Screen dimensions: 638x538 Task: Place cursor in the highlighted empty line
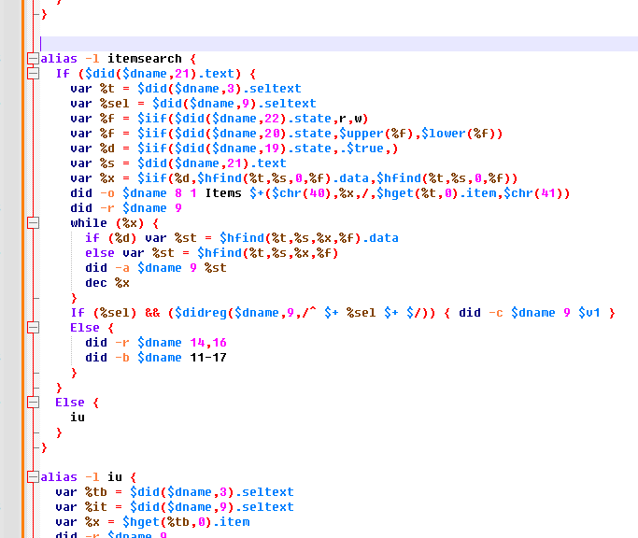[338, 44]
